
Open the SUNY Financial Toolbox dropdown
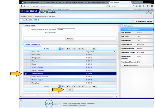click(143, 21)
